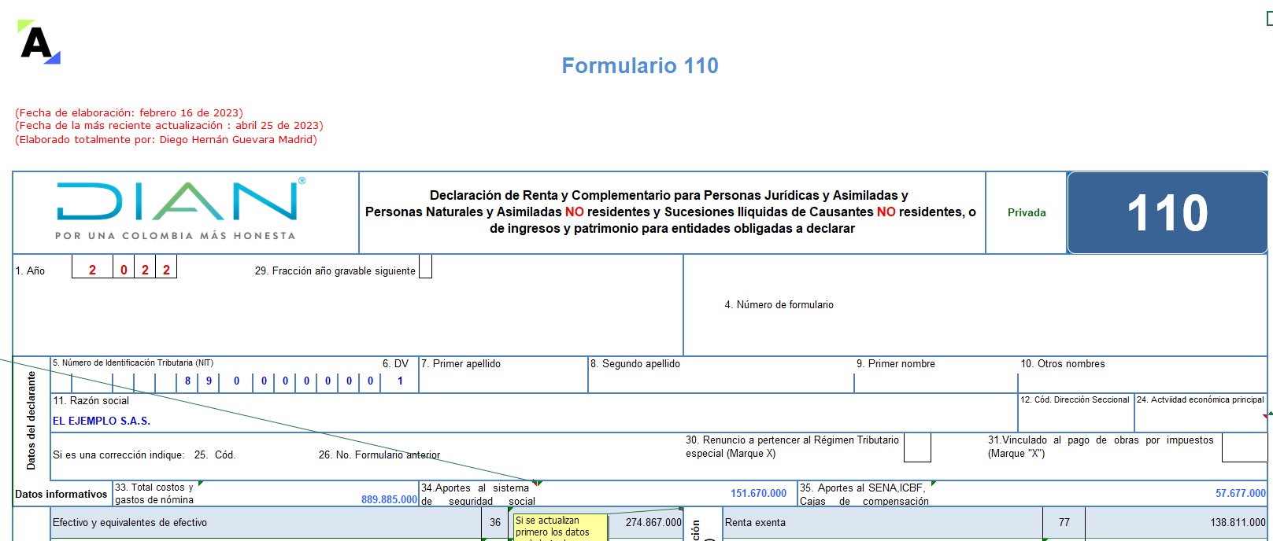Select value 889.885.000 total costos nómina
Viewport: 1273px width, 541px height.
(389, 499)
